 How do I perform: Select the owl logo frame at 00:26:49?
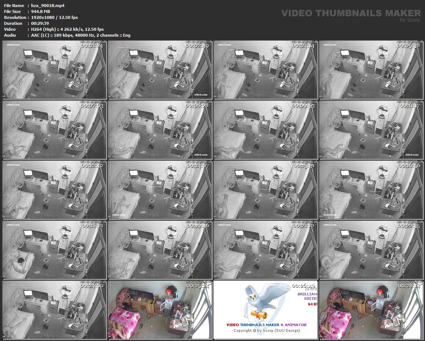[x=266, y=310]
